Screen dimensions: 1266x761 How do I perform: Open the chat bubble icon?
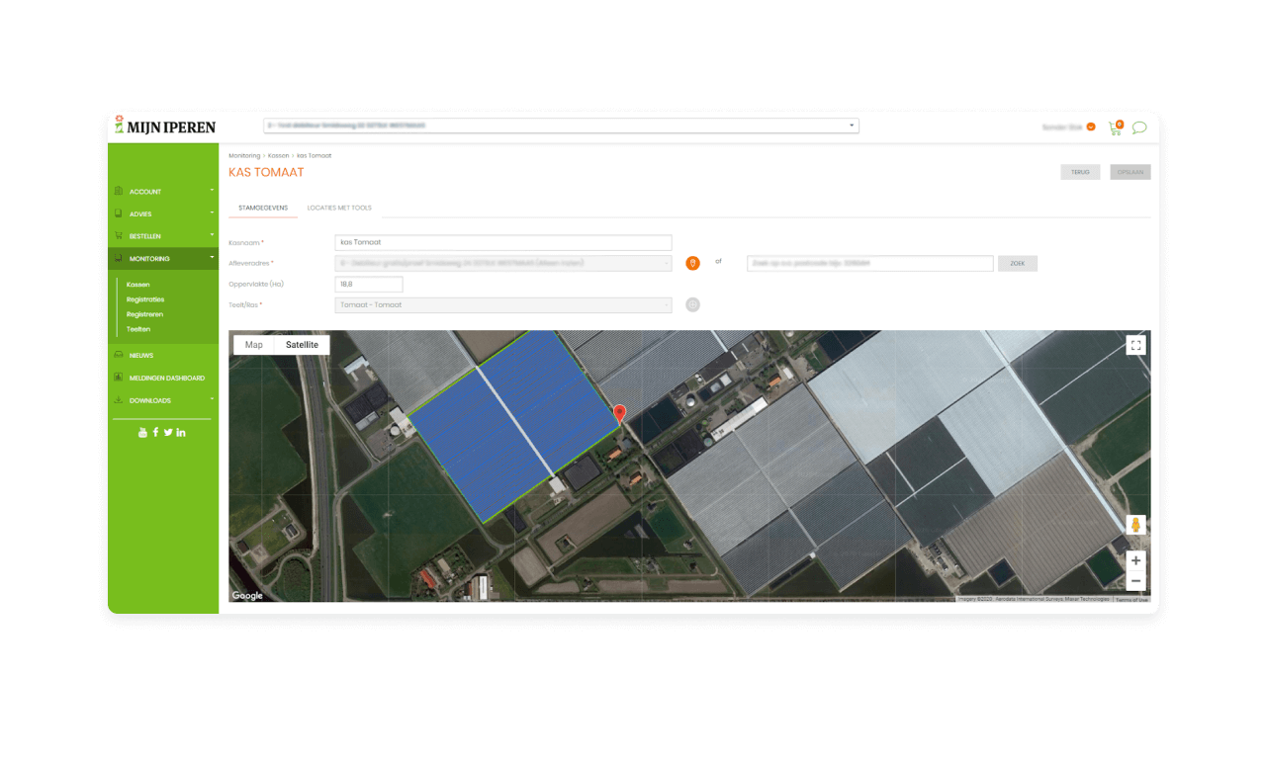tap(1139, 127)
